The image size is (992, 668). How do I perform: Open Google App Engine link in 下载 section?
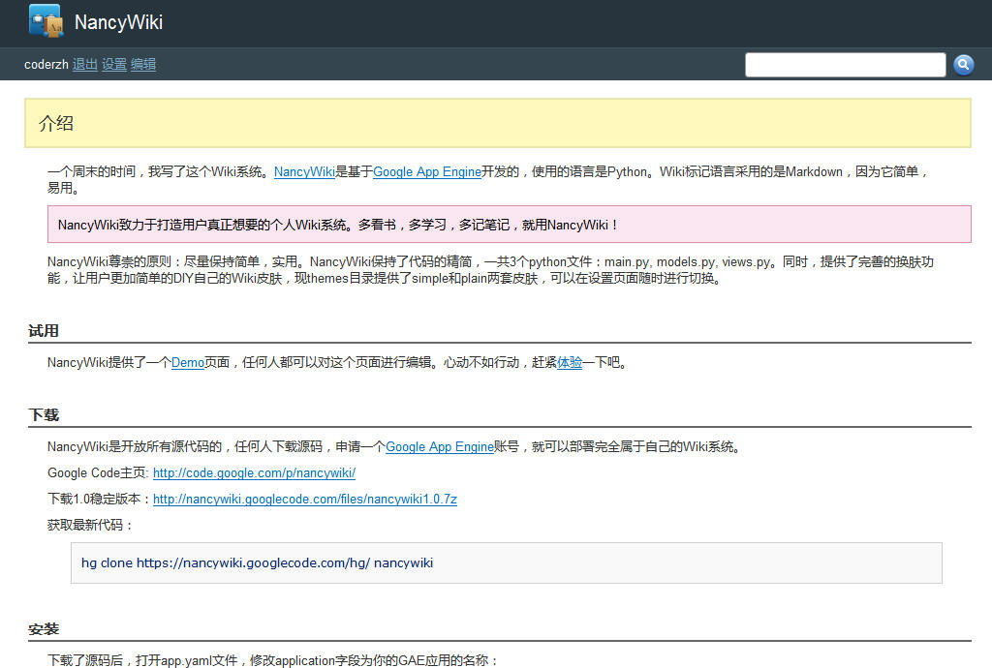(440, 447)
